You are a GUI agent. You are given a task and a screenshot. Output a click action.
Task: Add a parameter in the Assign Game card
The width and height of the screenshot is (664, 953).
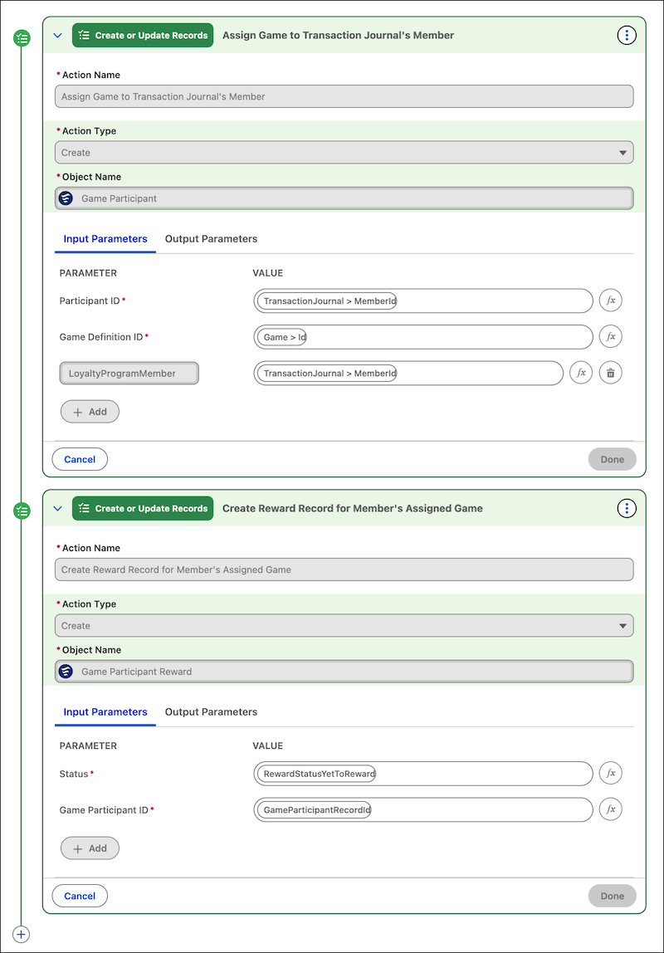tap(90, 412)
